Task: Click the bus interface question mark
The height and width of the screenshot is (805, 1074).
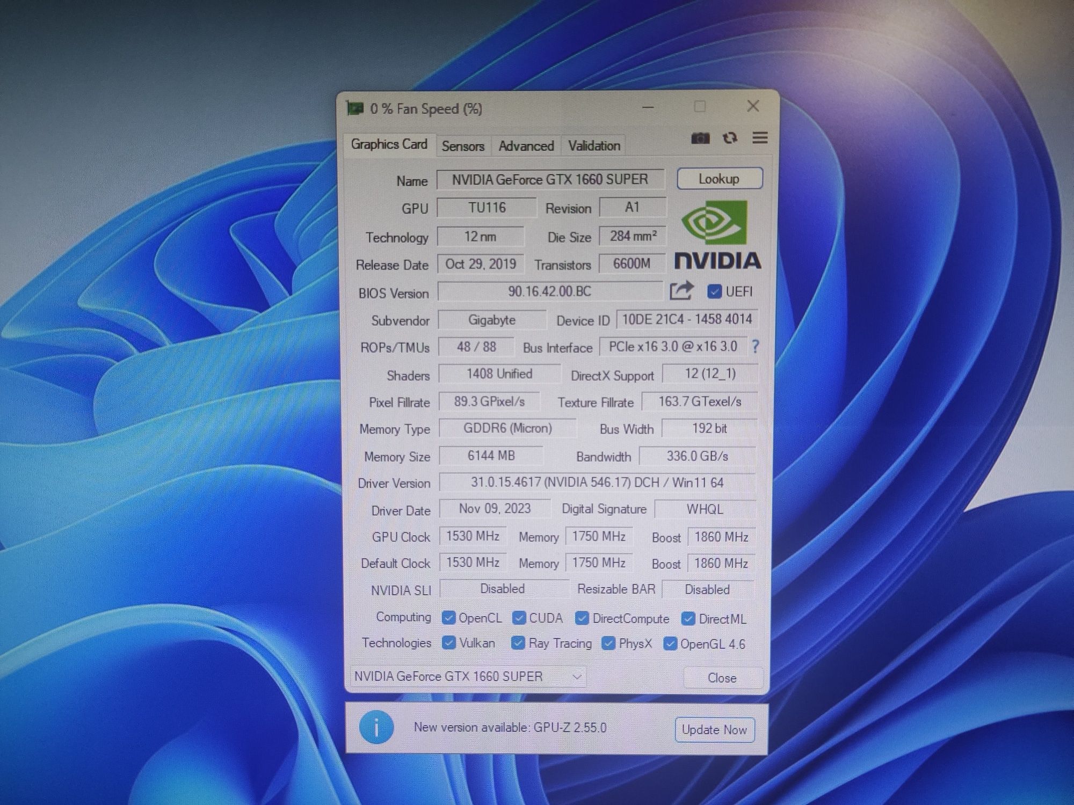Action: (x=756, y=347)
